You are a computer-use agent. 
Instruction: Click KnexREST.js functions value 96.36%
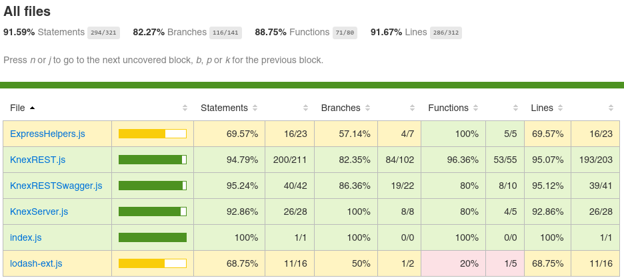[x=461, y=160]
